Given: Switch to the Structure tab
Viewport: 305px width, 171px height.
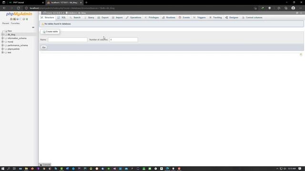Looking at the screenshot, I should click(x=47, y=18).
